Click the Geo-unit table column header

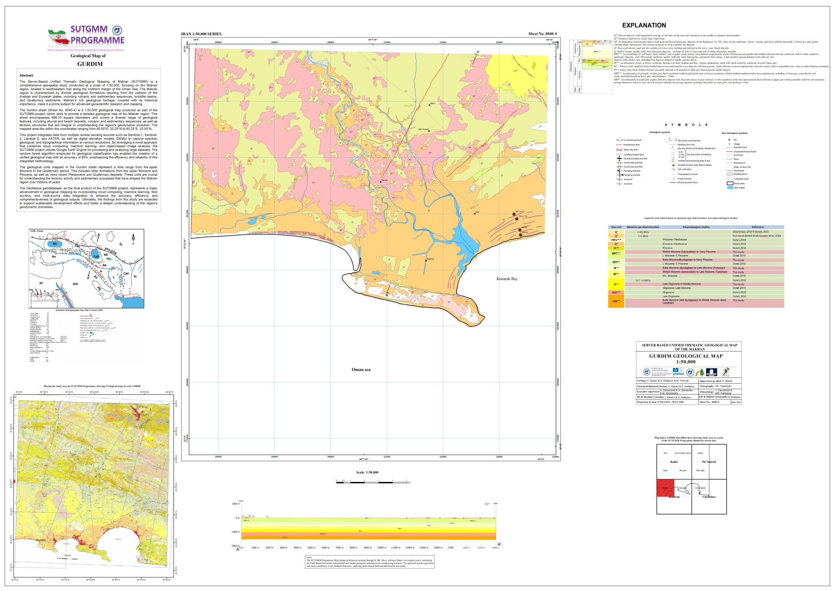click(616, 227)
